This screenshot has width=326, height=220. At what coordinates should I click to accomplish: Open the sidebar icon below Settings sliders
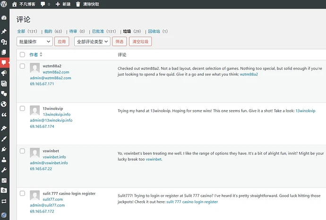point(4,190)
